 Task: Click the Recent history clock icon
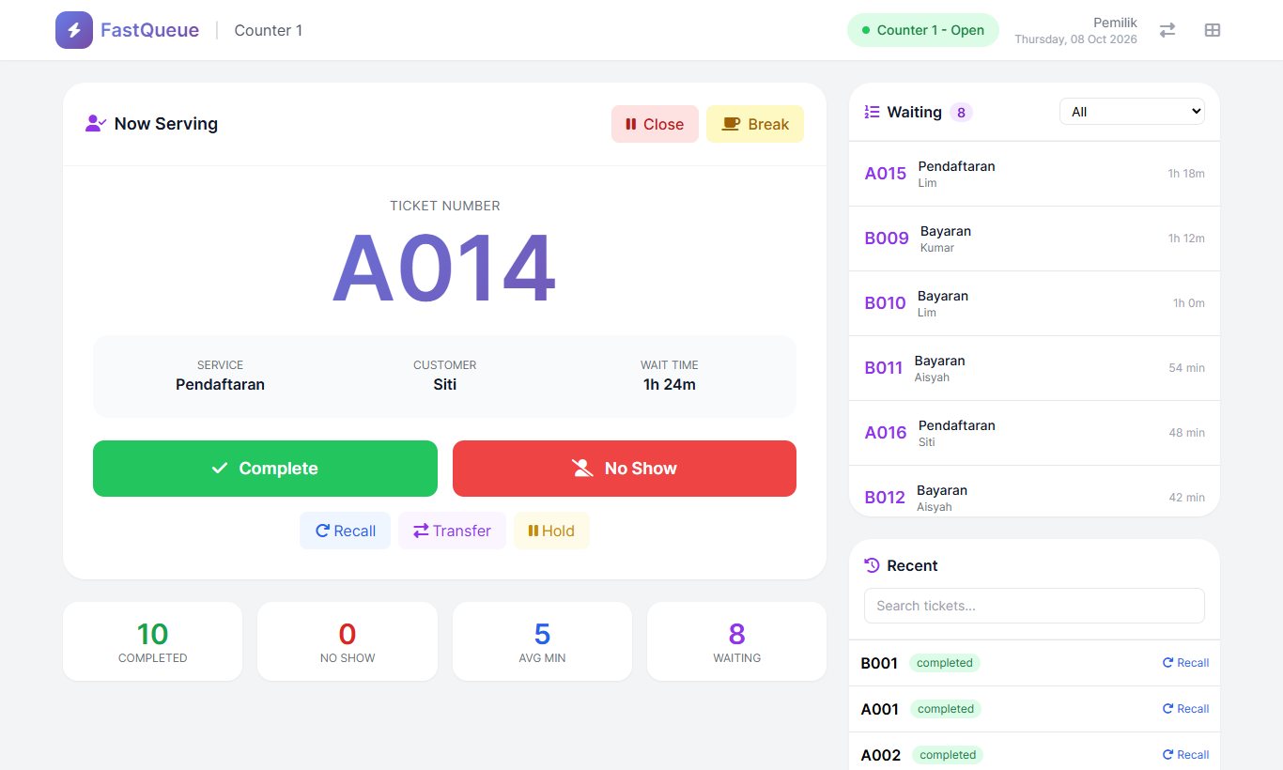coord(872,565)
